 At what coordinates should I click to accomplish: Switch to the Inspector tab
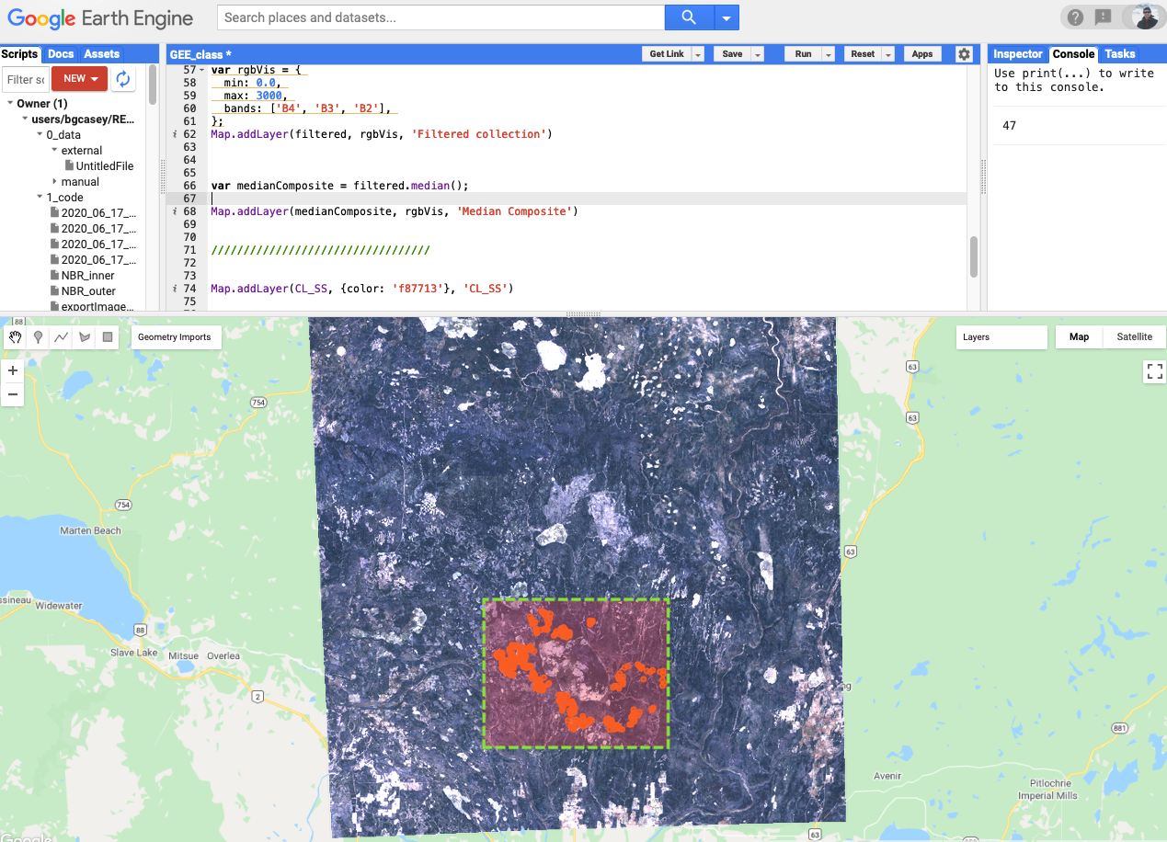[1017, 54]
